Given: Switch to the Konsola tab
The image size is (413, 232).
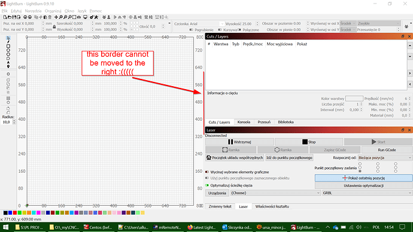Looking at the screenshot, I should (244, 122).
